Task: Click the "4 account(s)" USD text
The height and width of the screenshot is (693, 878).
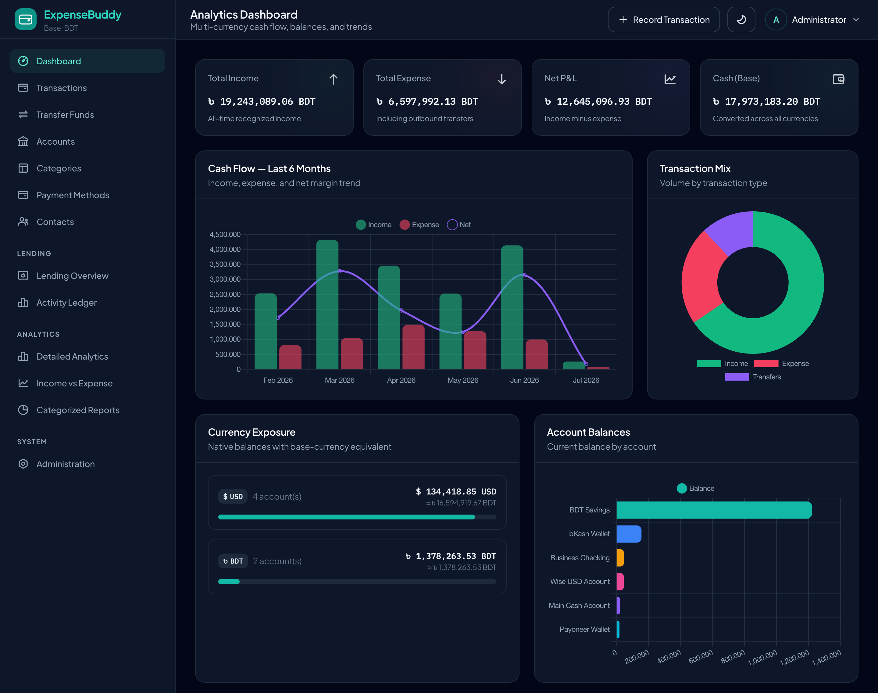Action: [277, 497]
